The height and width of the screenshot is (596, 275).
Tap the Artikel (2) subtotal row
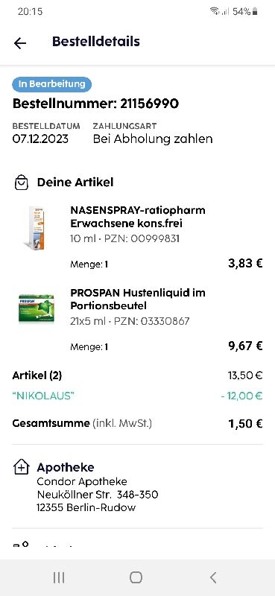click(x=137, y=376)
